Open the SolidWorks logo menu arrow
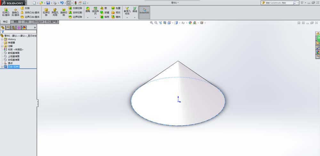Screen dimensions: 320x156 click(x=26, y=3)
